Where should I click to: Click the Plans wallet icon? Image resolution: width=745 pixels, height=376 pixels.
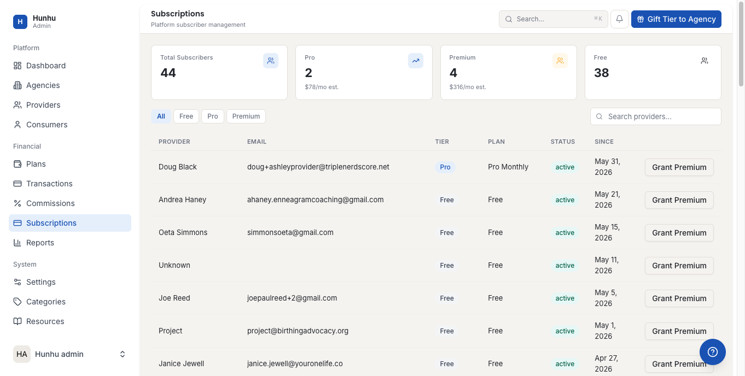point(18,164)
